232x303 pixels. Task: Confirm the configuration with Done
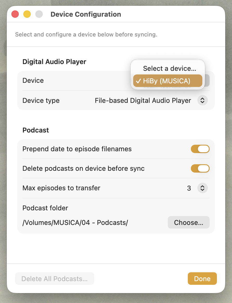pos(202,279)
